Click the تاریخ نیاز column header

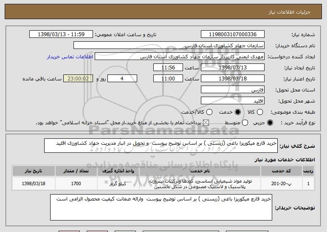(34, 171)
